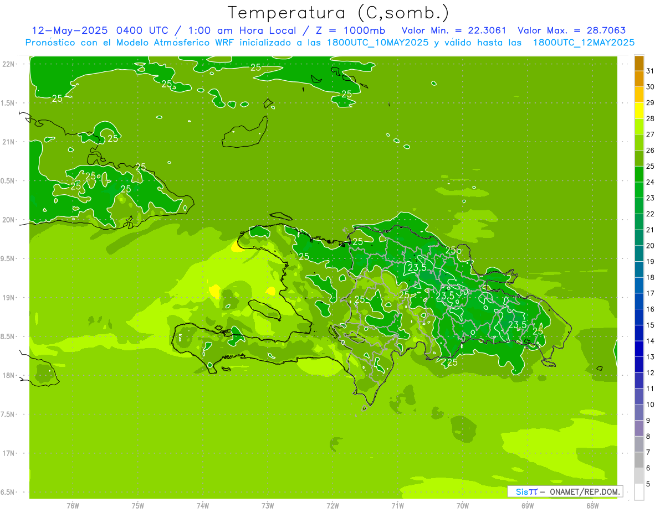Screen dimensions: 665x513
Task: Click legend value 14
Action: pyautogui.click(x=651, y=341)
